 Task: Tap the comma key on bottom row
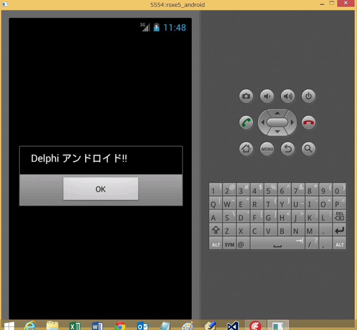coord(325,243)
